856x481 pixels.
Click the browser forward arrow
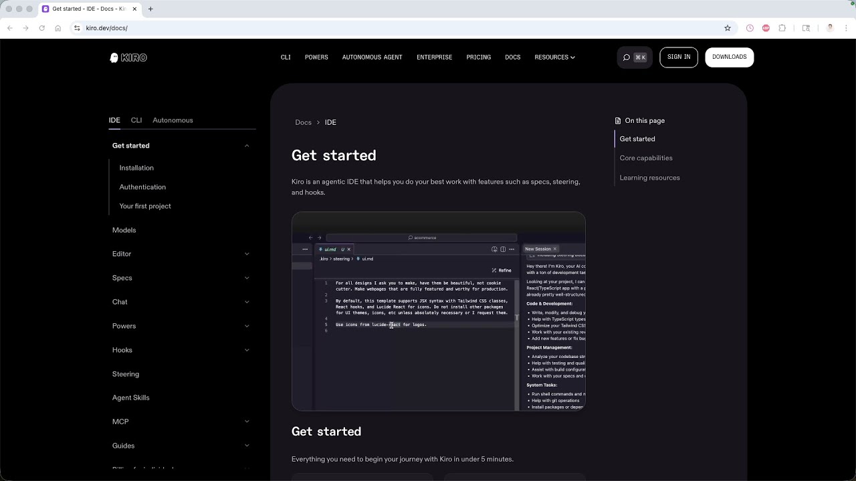click(x=26, y=28)
